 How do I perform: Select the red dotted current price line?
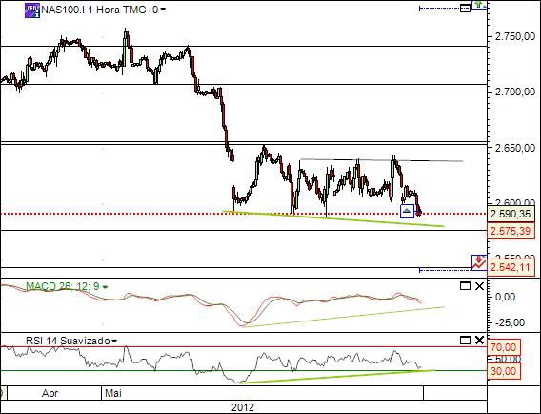244,214
